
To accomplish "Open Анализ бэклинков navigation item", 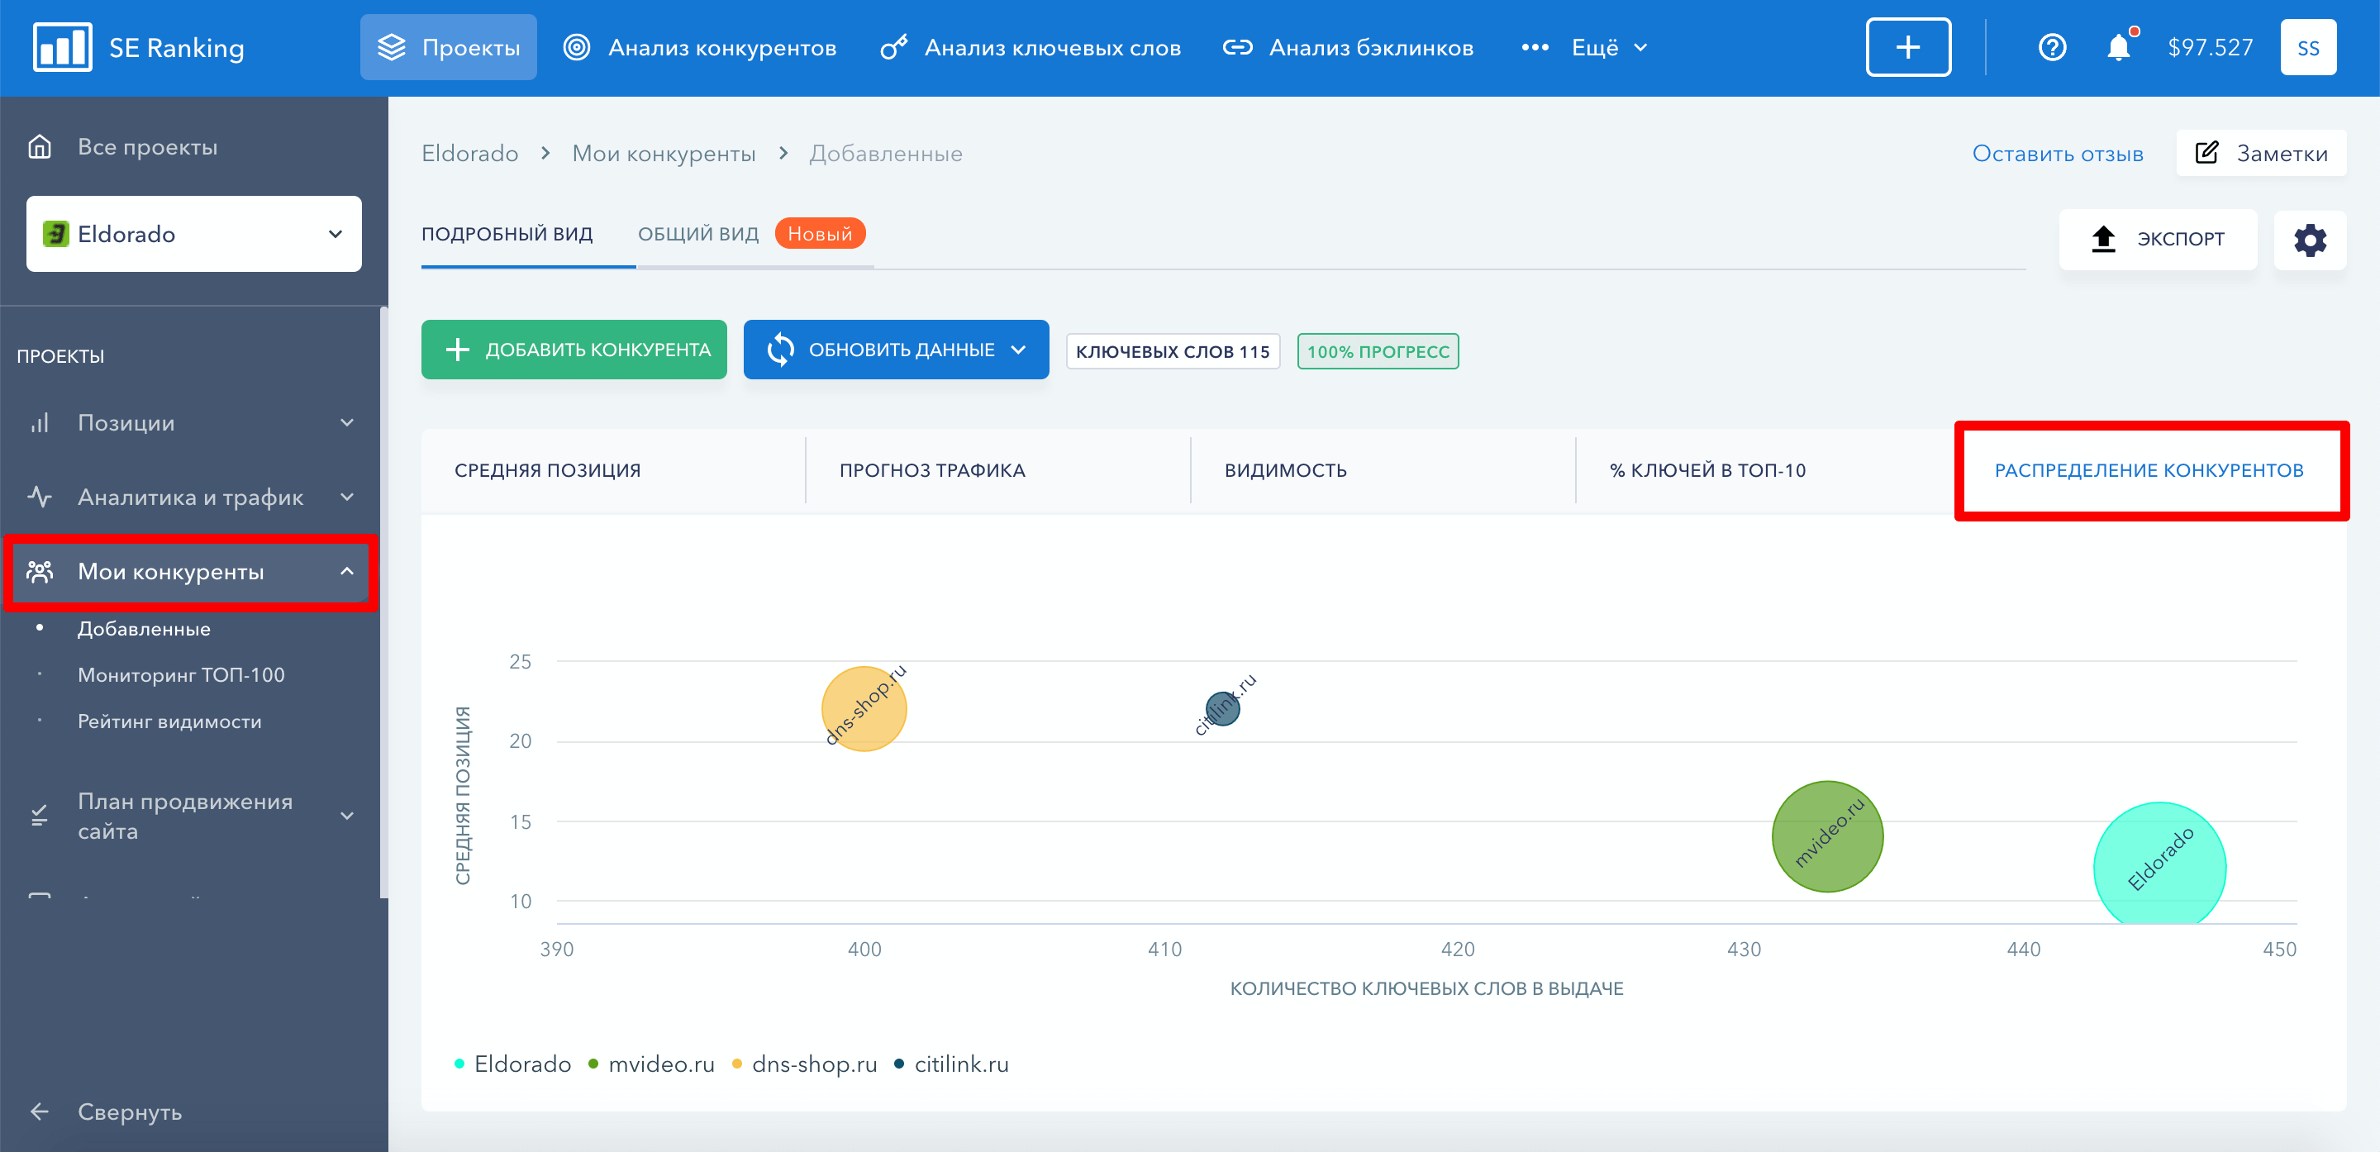I will tap(1348, 47).
